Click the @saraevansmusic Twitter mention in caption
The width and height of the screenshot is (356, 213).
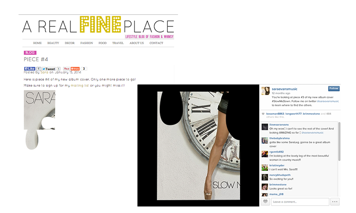click(x=328, y=101)
